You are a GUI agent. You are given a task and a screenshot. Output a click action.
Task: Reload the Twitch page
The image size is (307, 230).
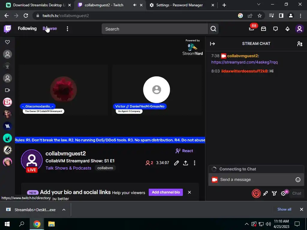tap(26, 16)
